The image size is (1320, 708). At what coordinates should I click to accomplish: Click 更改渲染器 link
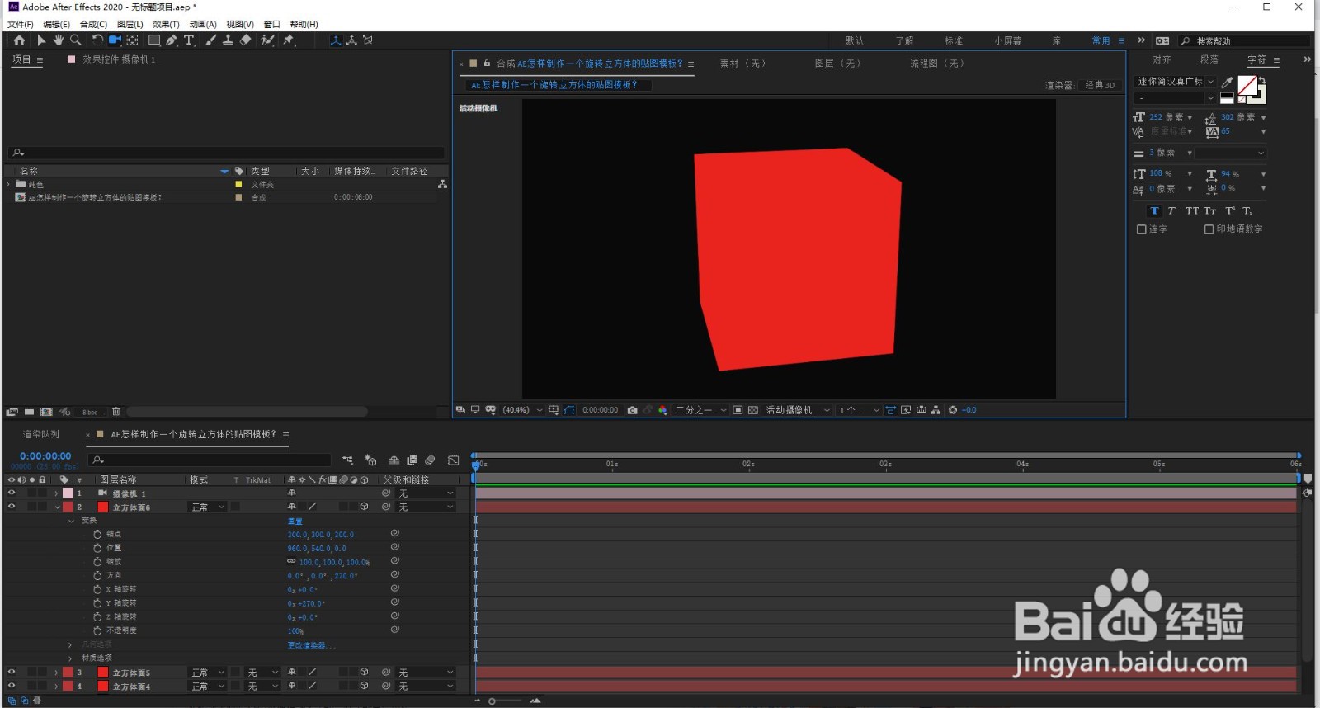point(311,645)
